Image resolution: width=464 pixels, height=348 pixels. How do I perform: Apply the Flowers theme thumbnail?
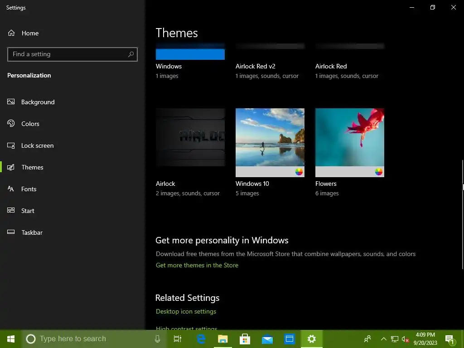[x=350, y=143]
